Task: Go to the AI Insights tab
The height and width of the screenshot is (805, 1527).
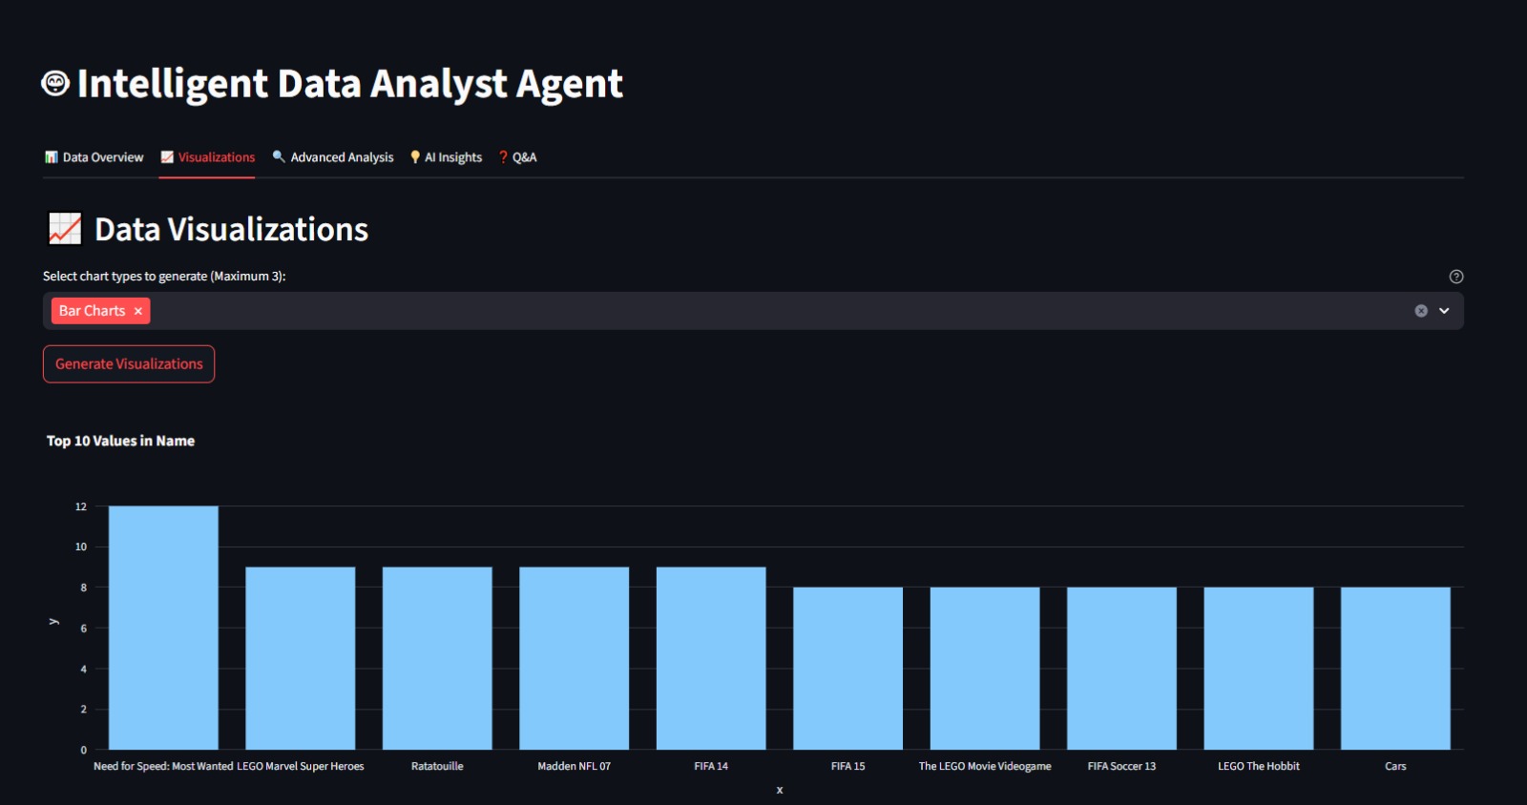Action: [446, 157]
